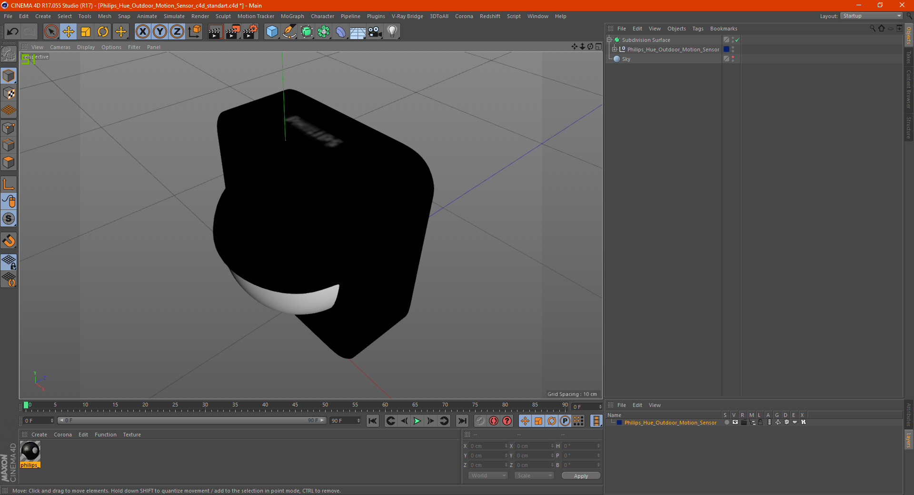The width and height of the screenshot is (914, 495).
Task: Open the Layers side tab
Action: 909,440
